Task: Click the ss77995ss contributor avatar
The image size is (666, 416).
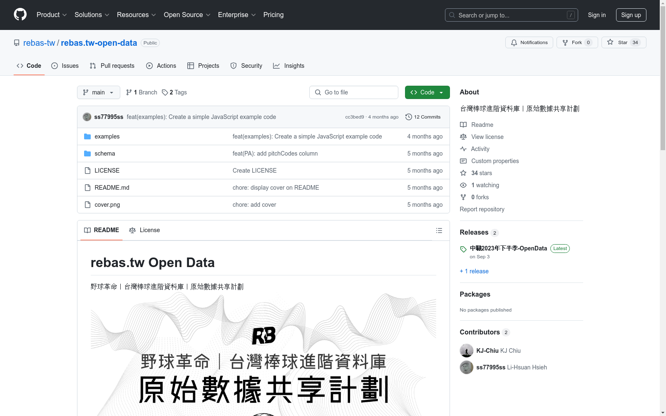Action: pyautogui.click(x=467, y=367)
